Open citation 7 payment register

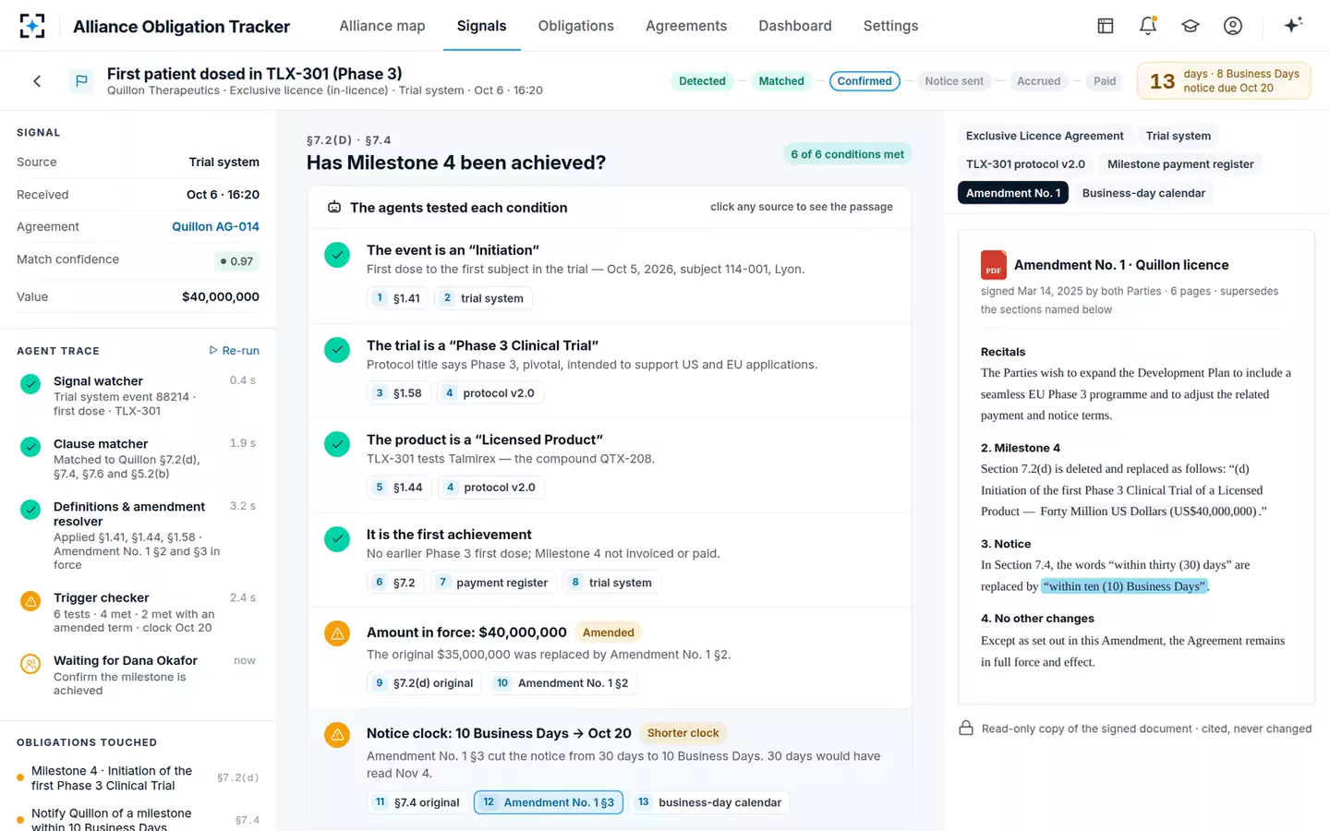(493, 583)
